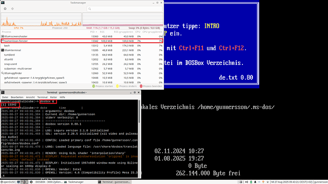328x184 pixels.
Task: Select the Namenloses Fenster process row
Action: point(82,41)
